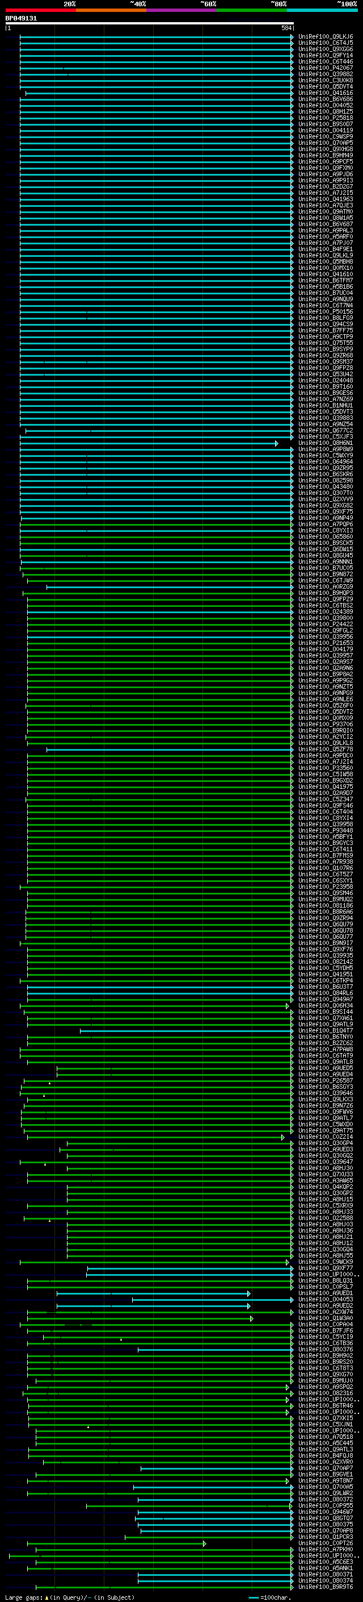Select the UniRef100_Q9ATM0 label
Screen dimensions: 363x1602
(x=325, y=211)
